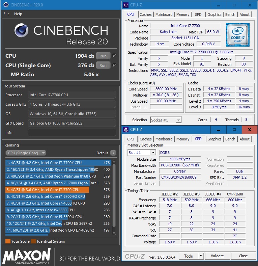The width and height of the screenshot is (258, 266).
Task: Click the Intel Core i7 processor logo
Action: click(x=237, y=35)
